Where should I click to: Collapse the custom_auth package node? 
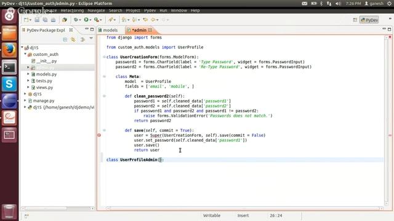pos(25,54)
